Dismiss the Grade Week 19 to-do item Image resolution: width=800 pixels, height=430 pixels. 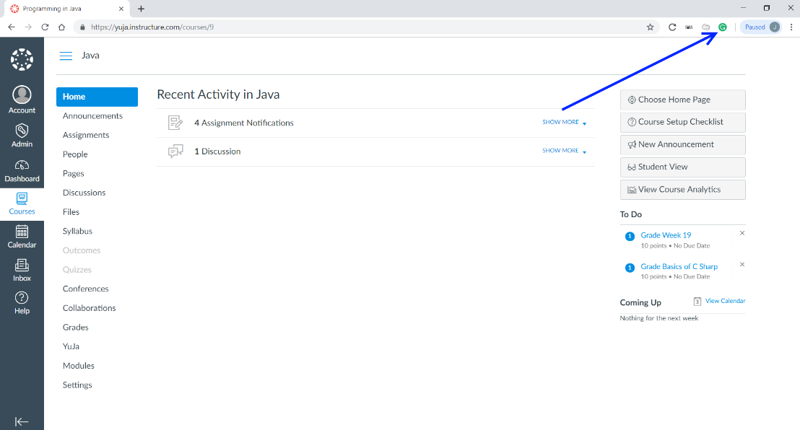point(742,233)
